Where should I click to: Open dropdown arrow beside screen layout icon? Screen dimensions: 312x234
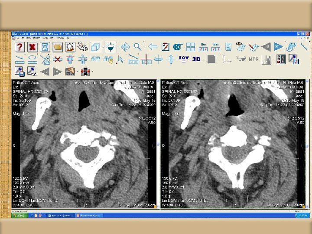tap(103, 47)
